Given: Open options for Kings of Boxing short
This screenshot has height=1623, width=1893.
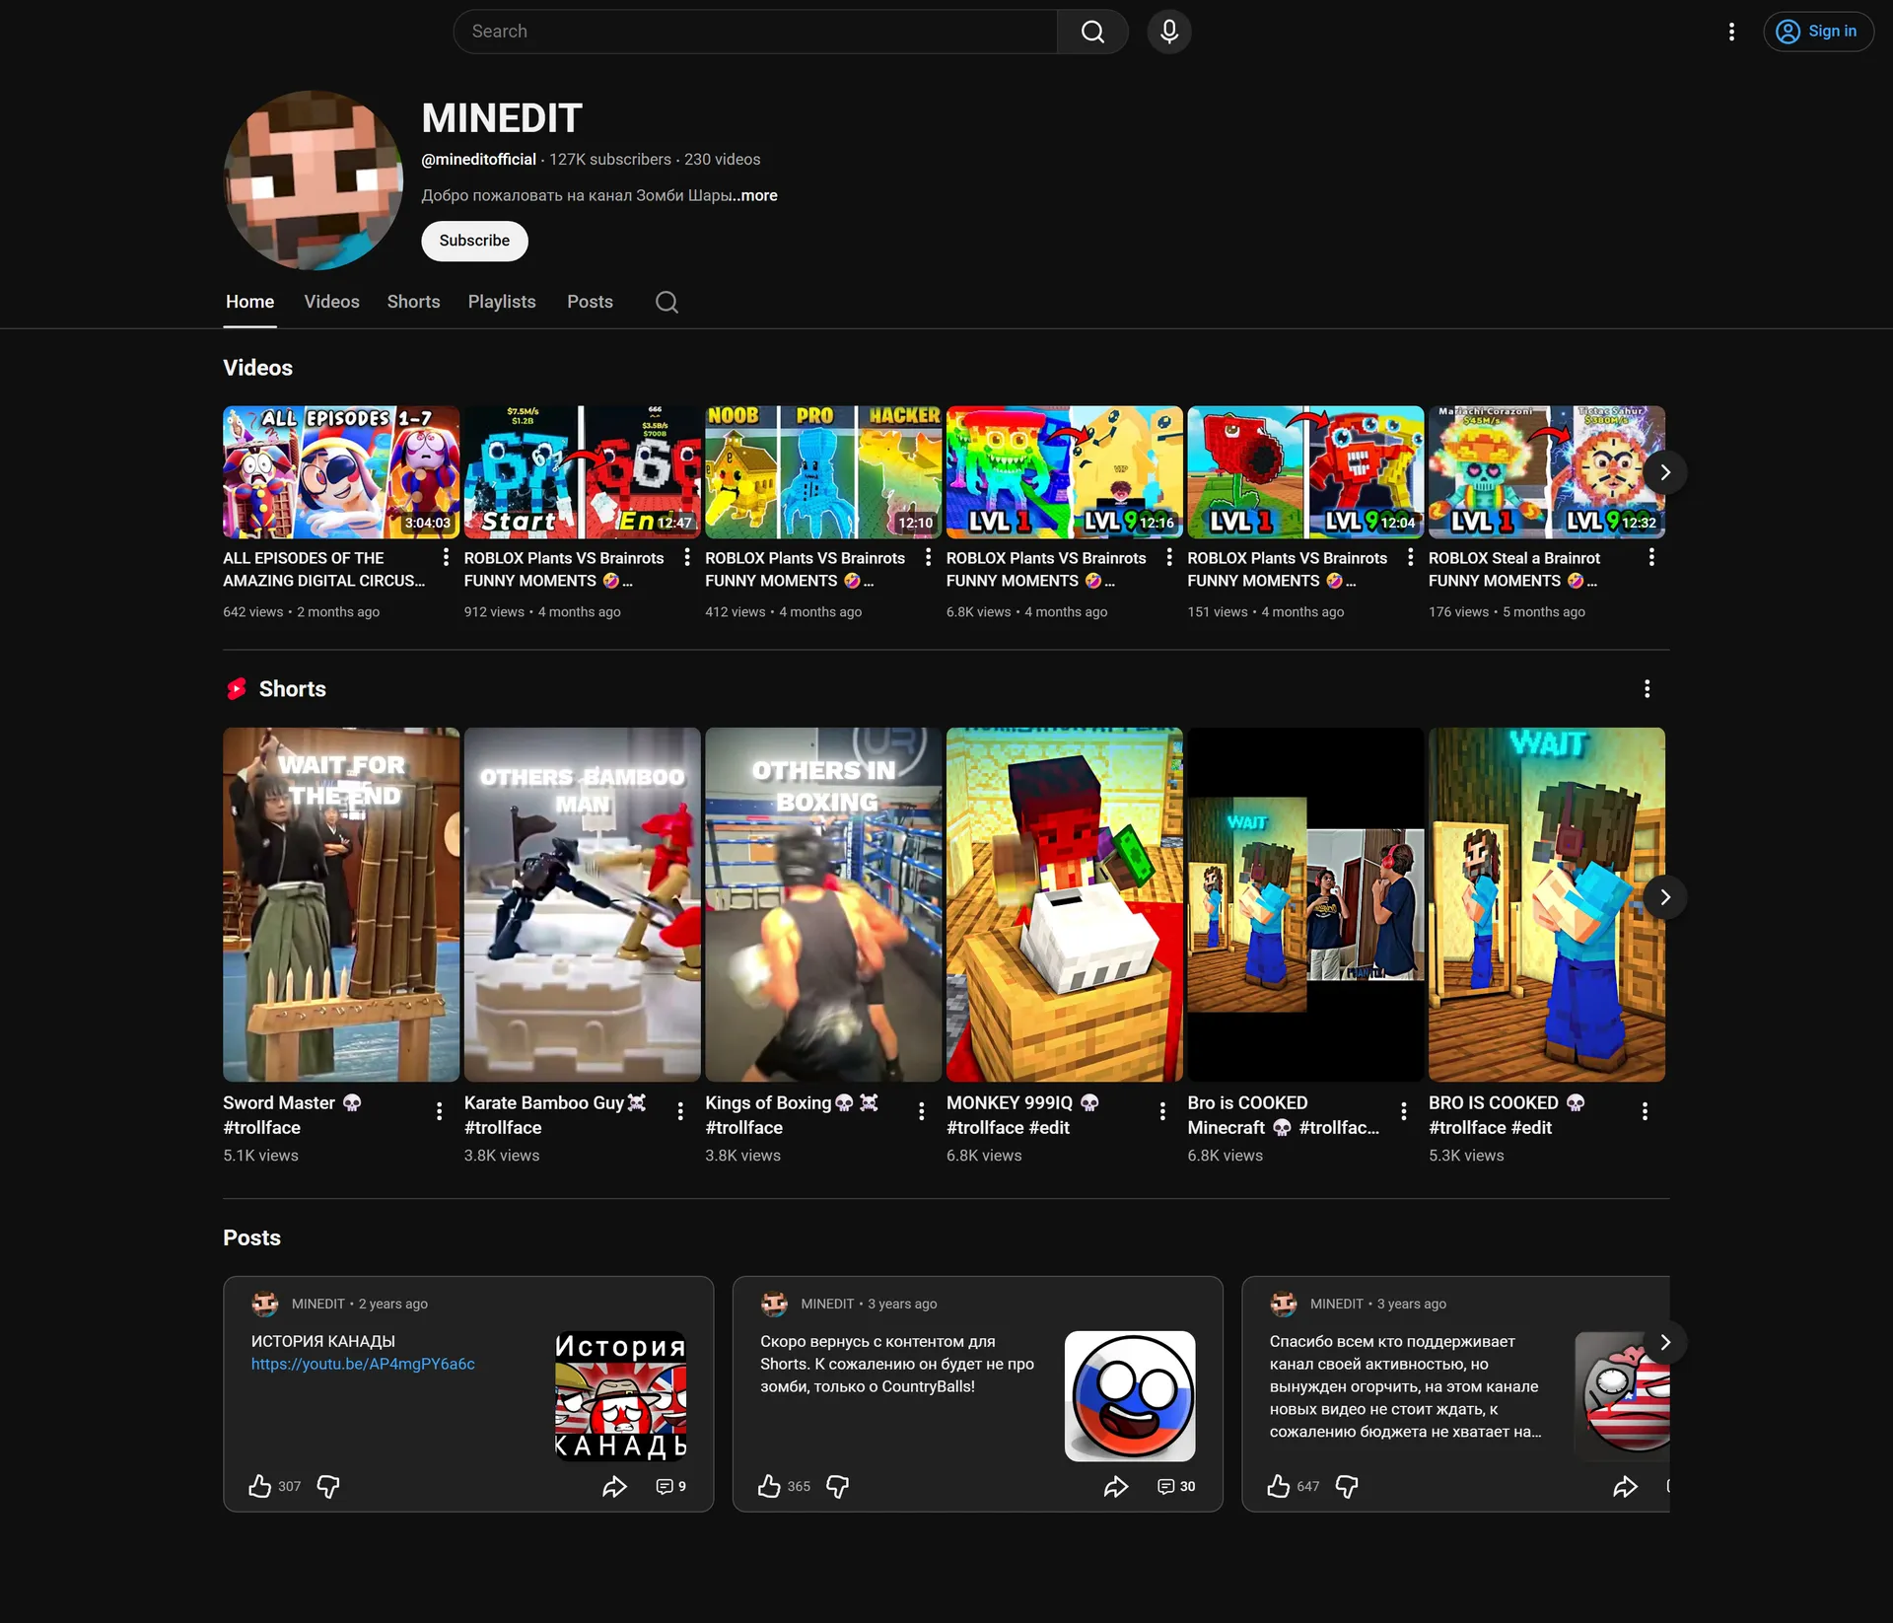Looking at the screenshot, I should click(x=922, y=1112).
